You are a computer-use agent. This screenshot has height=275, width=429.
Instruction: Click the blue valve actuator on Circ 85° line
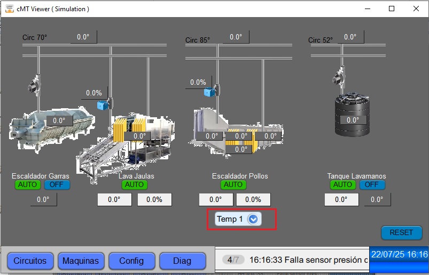pyautogui.click(x=209, y=92)
